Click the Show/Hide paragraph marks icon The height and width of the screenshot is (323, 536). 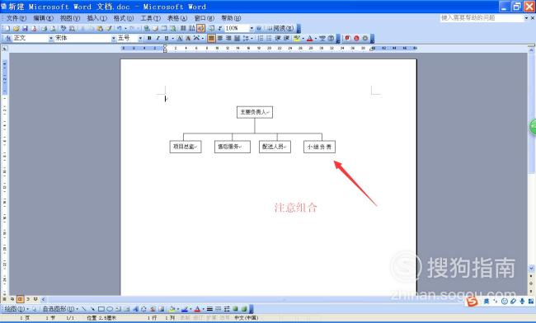(x=220, y=28)
